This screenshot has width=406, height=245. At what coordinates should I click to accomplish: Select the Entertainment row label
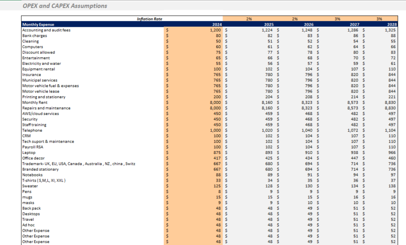(x=36, y=58)
